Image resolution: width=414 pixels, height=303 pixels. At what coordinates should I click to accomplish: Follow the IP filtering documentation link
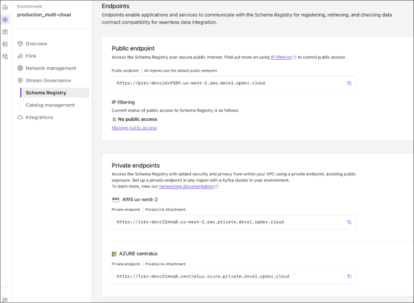point(281,57)
